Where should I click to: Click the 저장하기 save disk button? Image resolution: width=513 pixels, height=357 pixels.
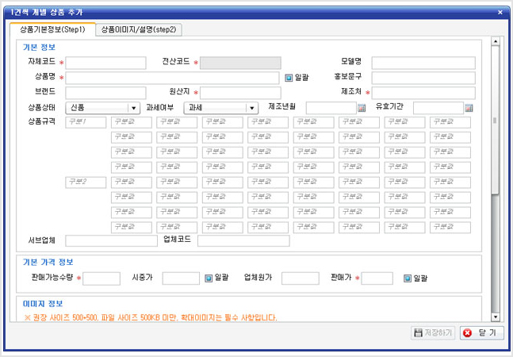coord(433,333)
